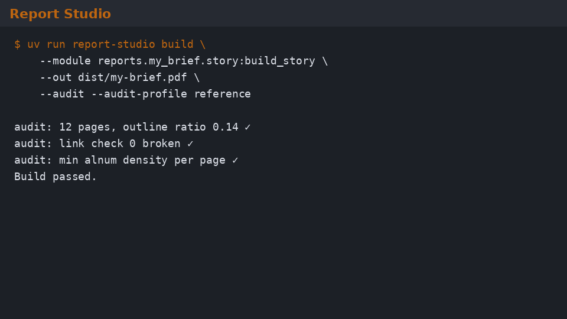Click the '--module reports.my_brief.story:build_story' line

184,61
